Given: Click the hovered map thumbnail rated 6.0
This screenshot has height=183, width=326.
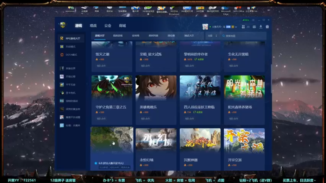Looking at the screenshot, I should click(112, 140).
